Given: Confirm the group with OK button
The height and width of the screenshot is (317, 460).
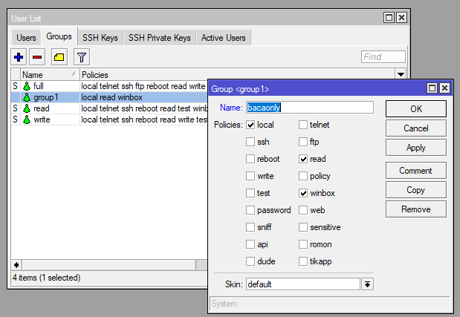Looking at the screenshot, I should click(416, 109).
